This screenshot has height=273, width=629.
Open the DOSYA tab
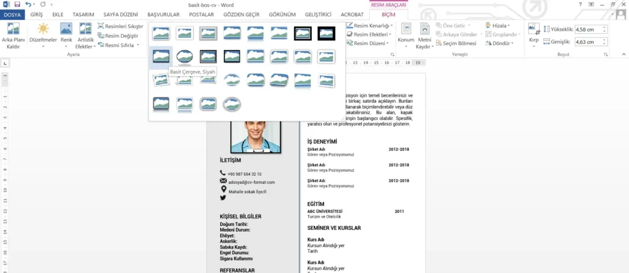coord(13,14)
